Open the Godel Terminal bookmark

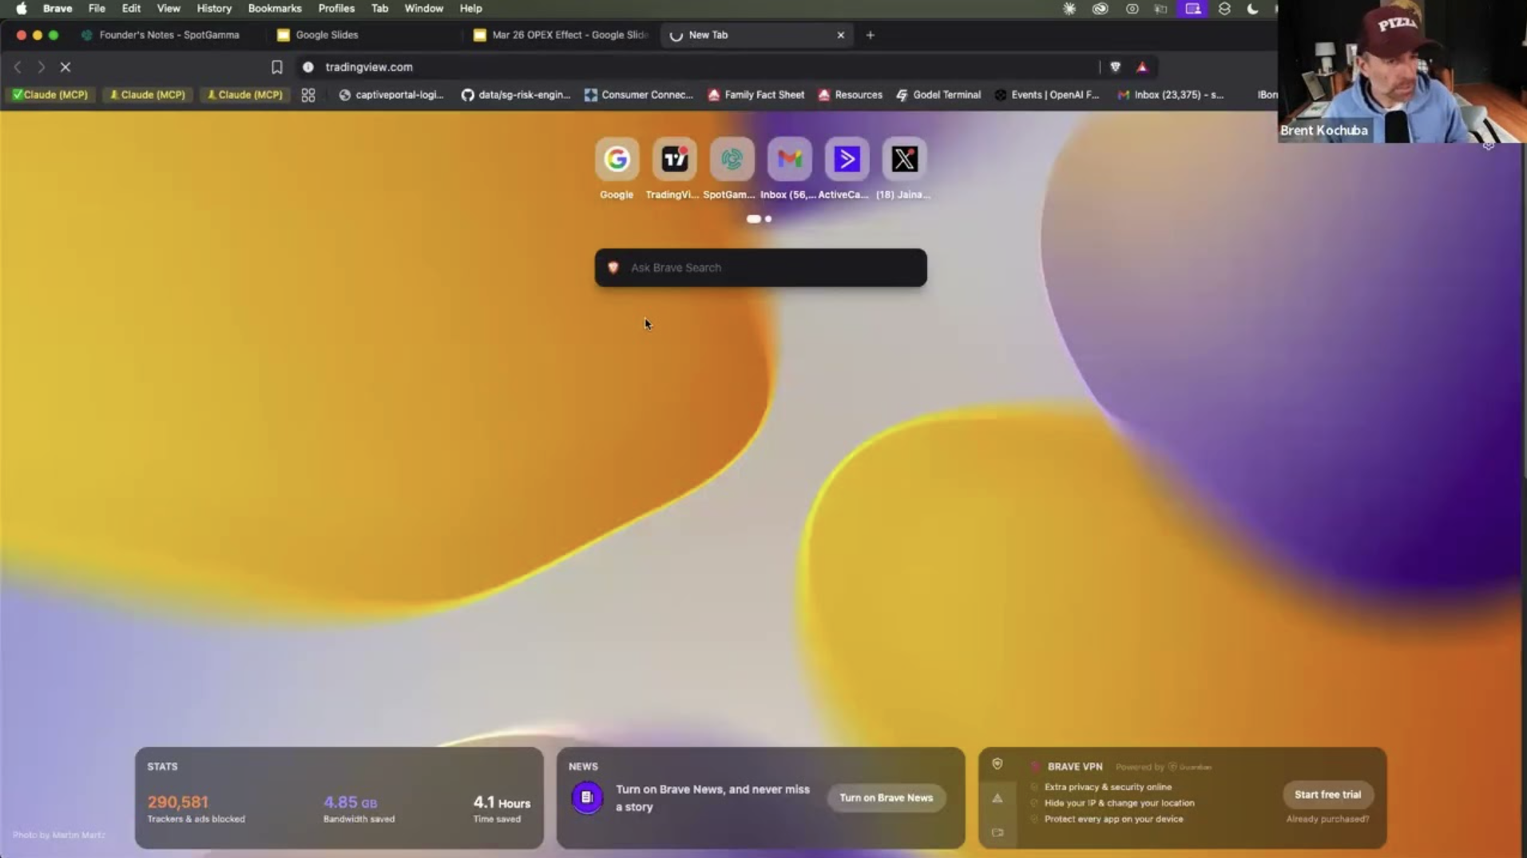(x=938, y=95)
